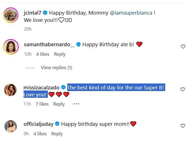The width and height of the screenshot is (196, 144).
Task: Reply to samanthabernardo__'s comment
Action: click(60, 54)
